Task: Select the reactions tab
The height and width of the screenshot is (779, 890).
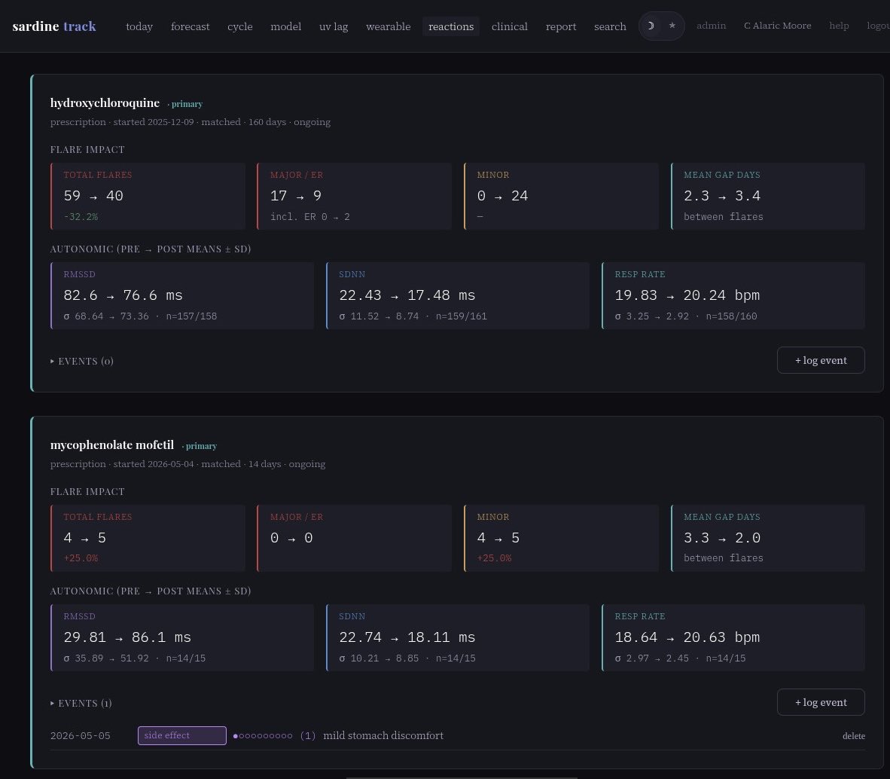Action: pyautogui.click(x=451, y=26)
